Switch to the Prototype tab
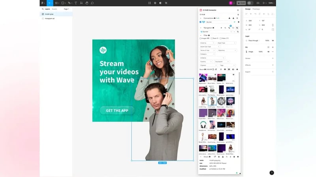This screenshot has width=316, height=177. pyautogui.click(x=256, y=9)
